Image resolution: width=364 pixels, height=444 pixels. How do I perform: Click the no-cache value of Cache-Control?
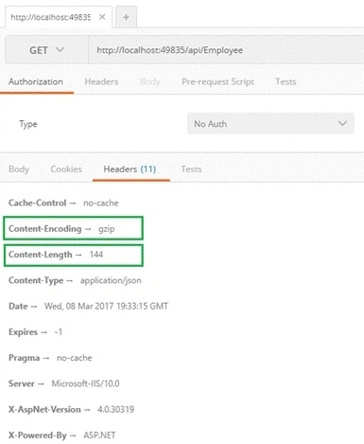click(101, 203)
